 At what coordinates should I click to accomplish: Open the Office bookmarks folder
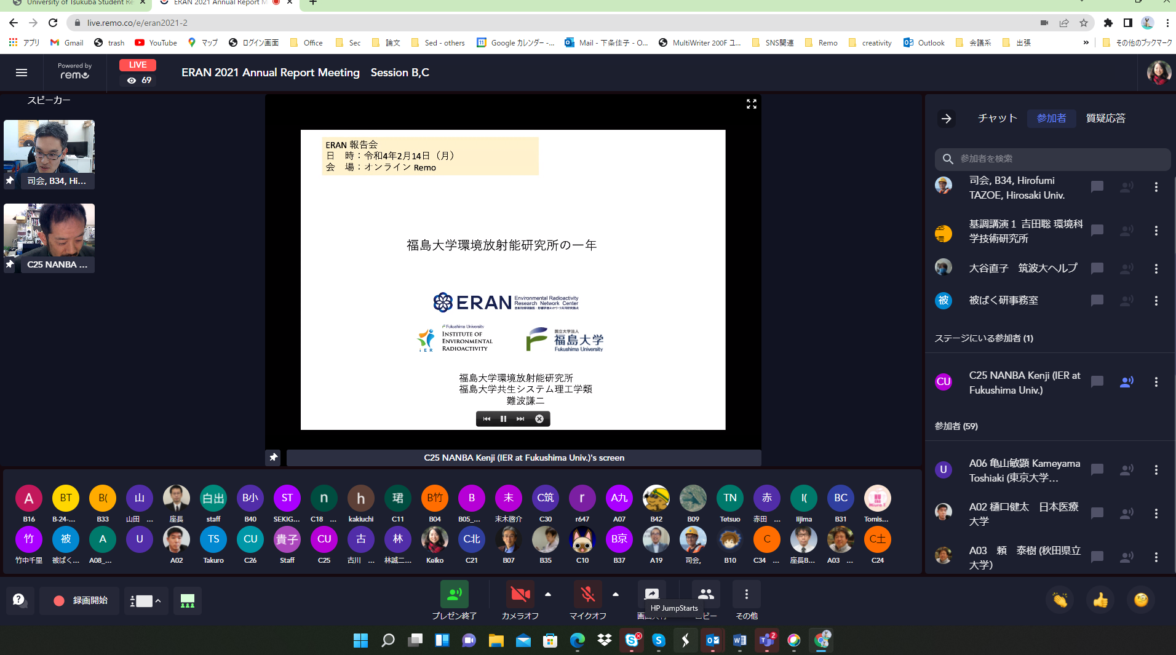(x=306, y=42)
